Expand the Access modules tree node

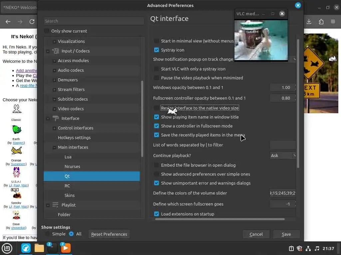click(54, 61)
